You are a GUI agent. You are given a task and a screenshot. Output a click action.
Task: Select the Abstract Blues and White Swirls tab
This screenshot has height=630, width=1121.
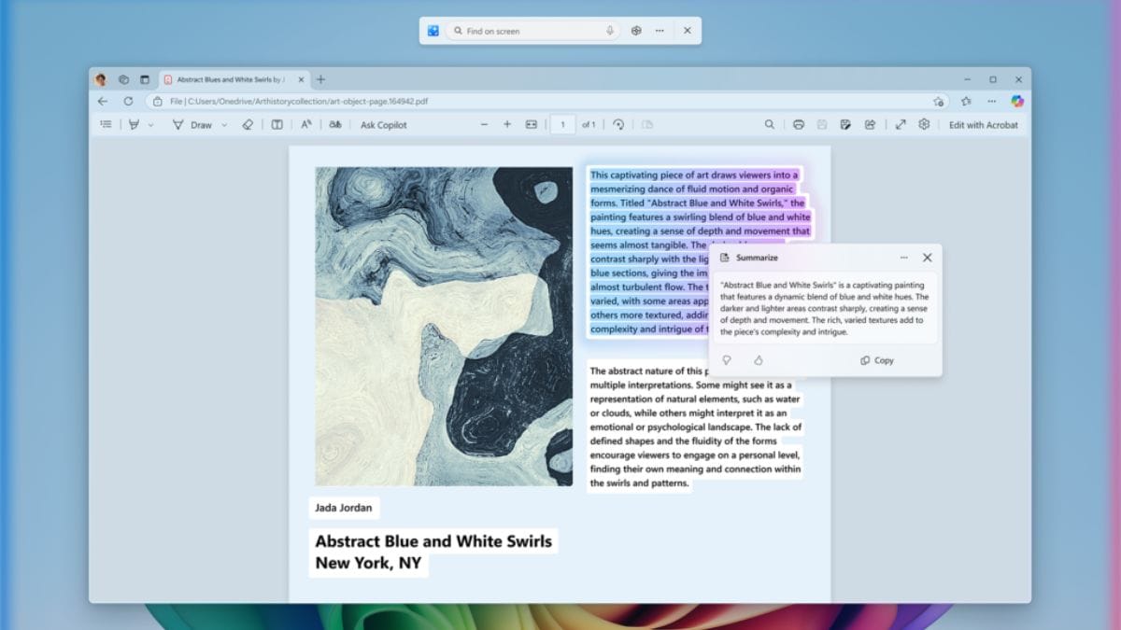pyautogui.click(x=233, y=79)
